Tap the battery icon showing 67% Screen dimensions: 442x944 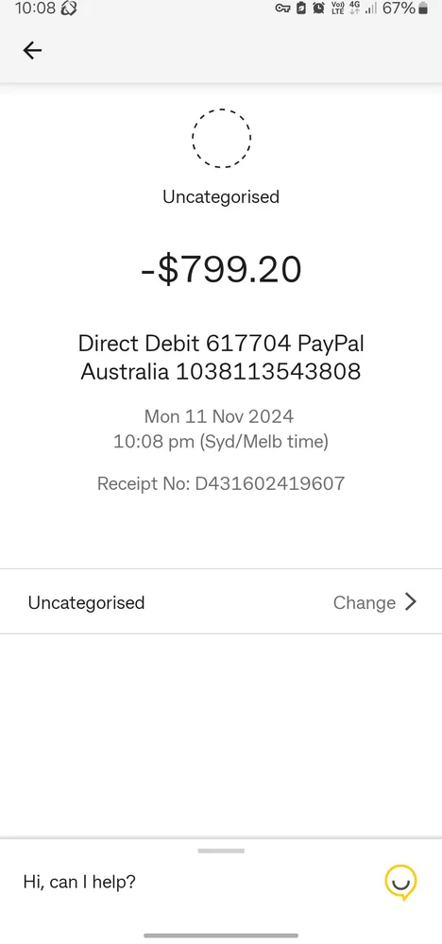pyautogui.click(x=423, y=8)
